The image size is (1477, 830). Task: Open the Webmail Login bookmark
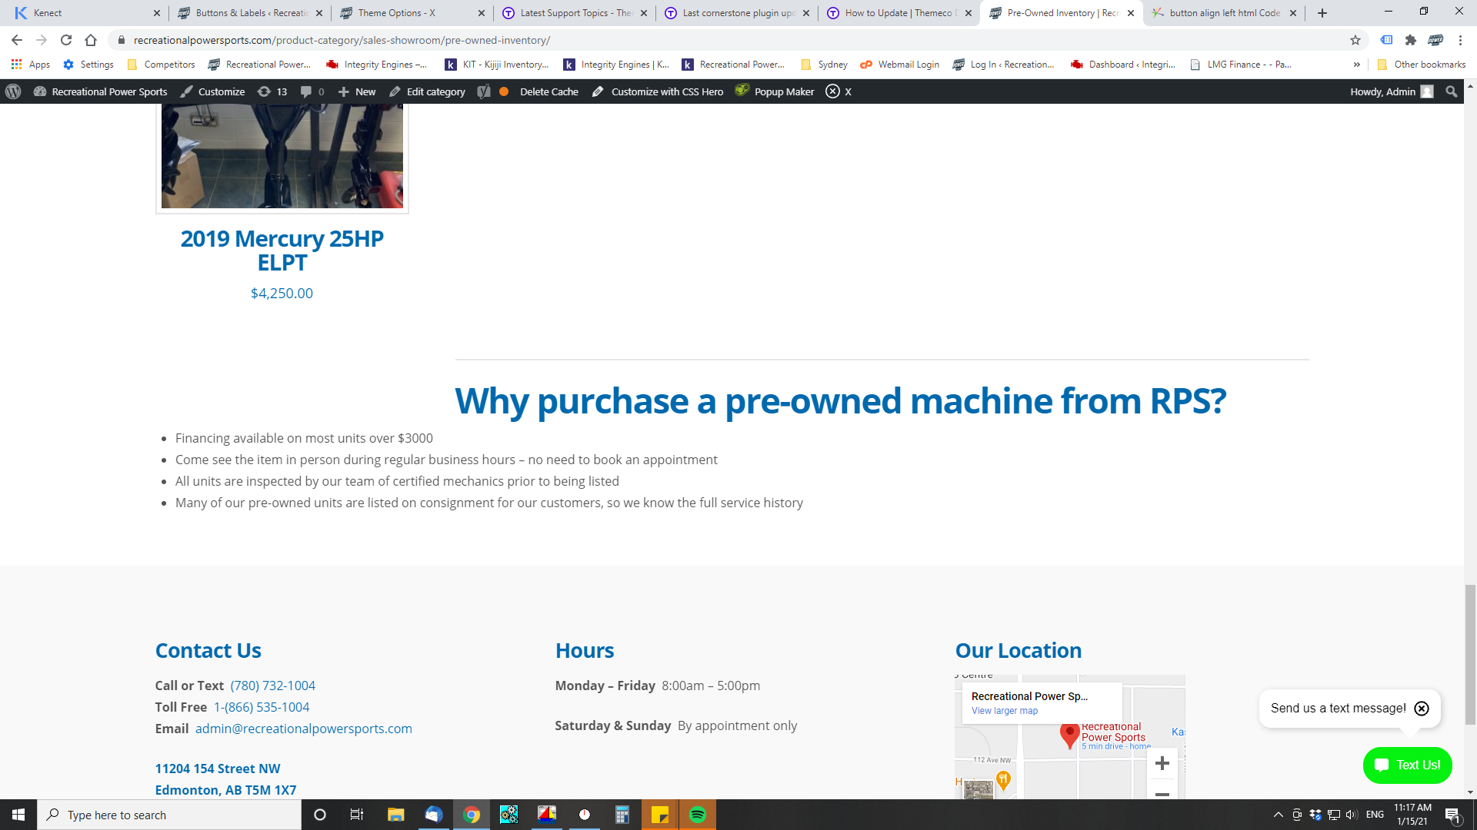(899, 65)
